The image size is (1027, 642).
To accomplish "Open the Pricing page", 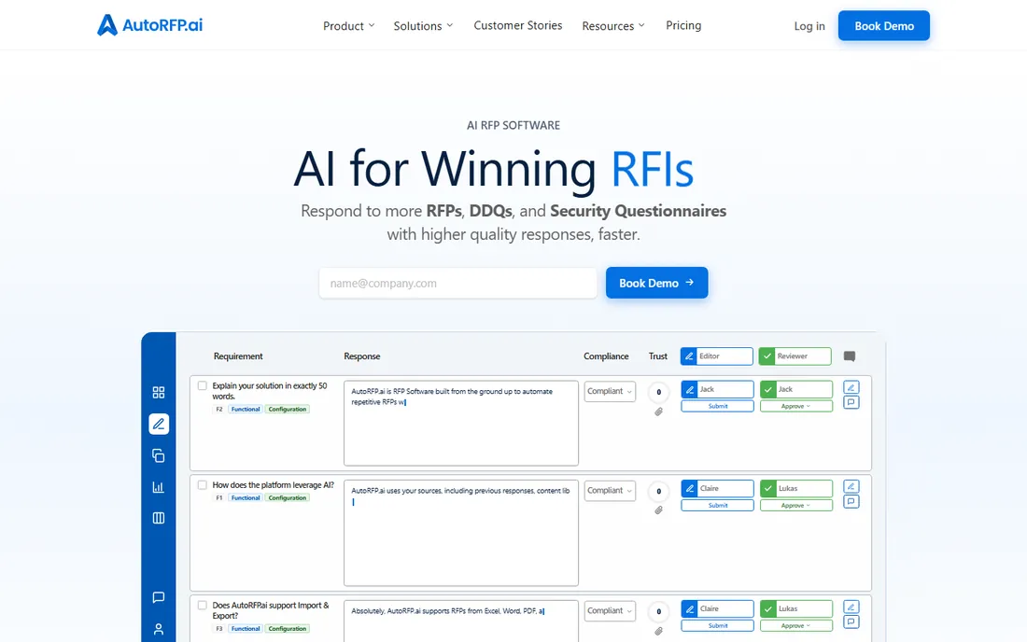I will [683, 25].
